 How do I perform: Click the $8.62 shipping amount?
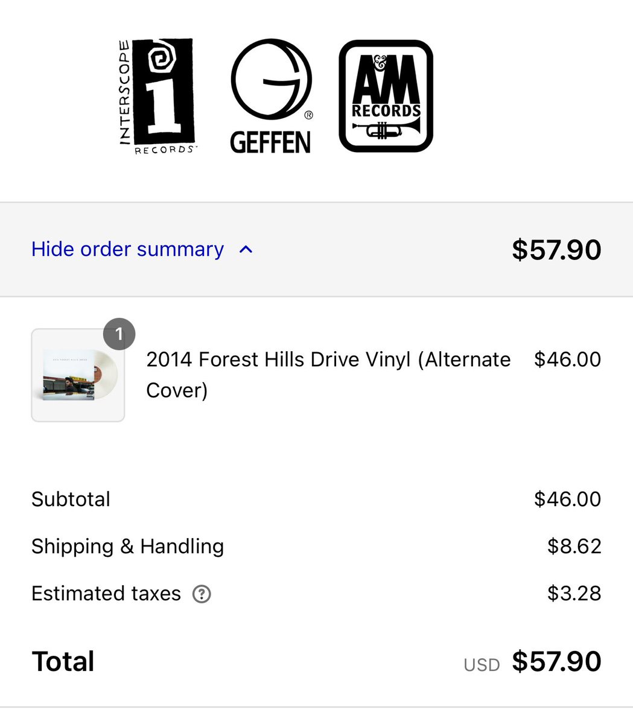[574, 547]
